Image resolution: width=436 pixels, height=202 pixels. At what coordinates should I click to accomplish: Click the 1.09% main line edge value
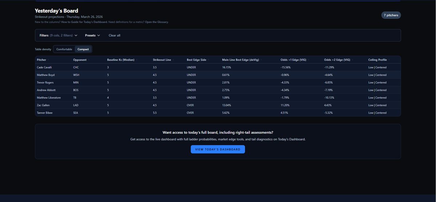[226, 98]
